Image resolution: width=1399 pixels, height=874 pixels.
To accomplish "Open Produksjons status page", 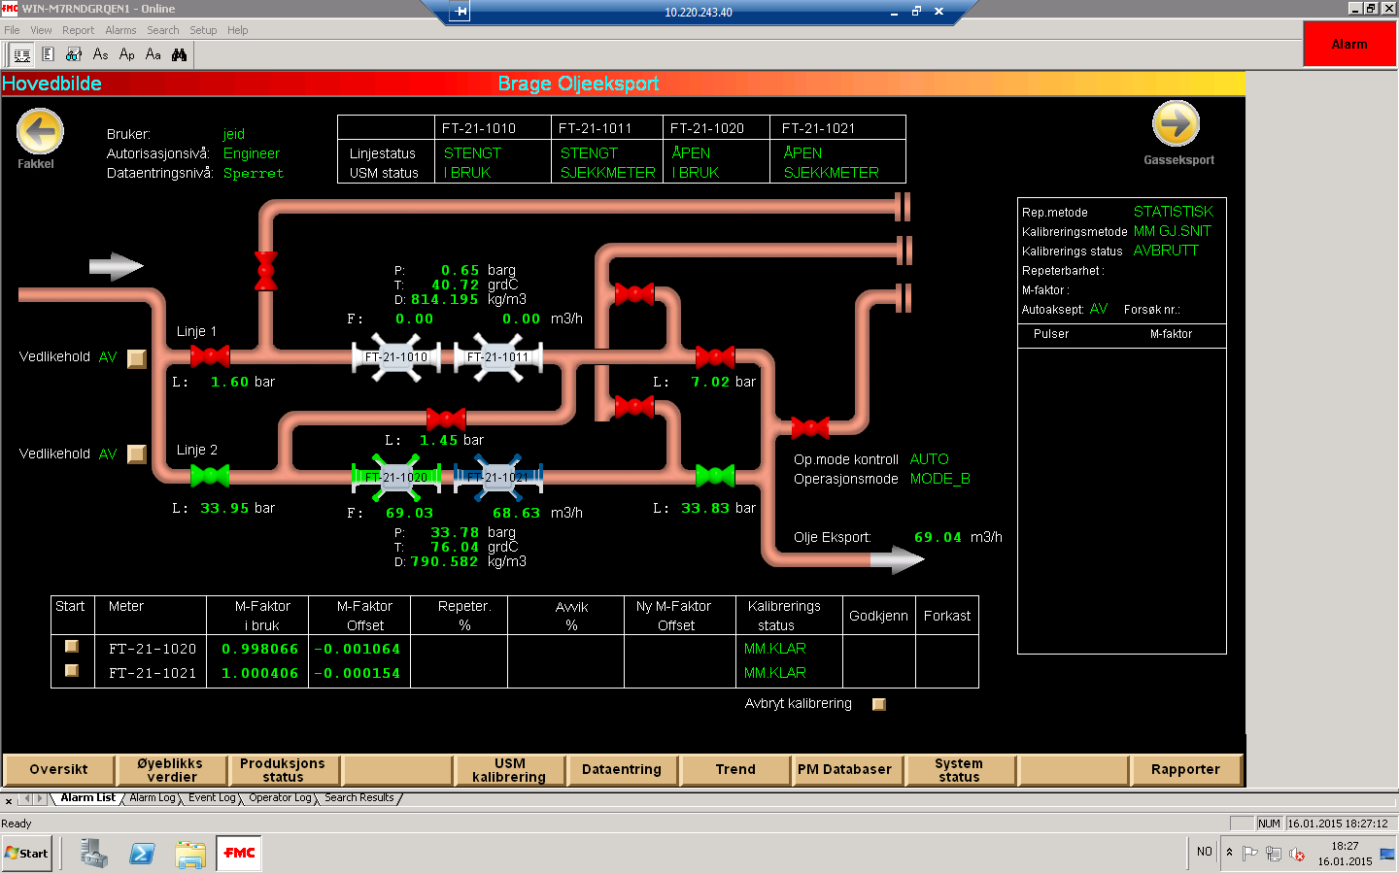I will coord(284,770).
